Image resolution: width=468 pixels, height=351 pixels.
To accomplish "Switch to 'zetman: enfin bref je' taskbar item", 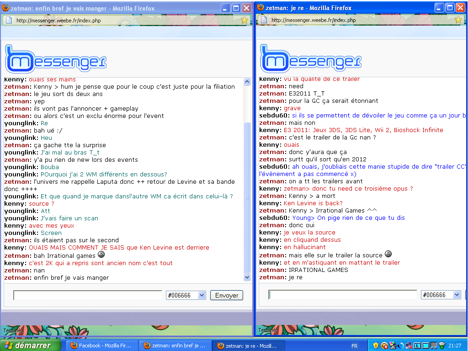I will pos(175,346).
